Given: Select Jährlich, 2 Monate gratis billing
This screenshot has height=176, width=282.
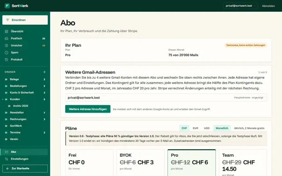Looking at the screenshot, I should [249, 128].
